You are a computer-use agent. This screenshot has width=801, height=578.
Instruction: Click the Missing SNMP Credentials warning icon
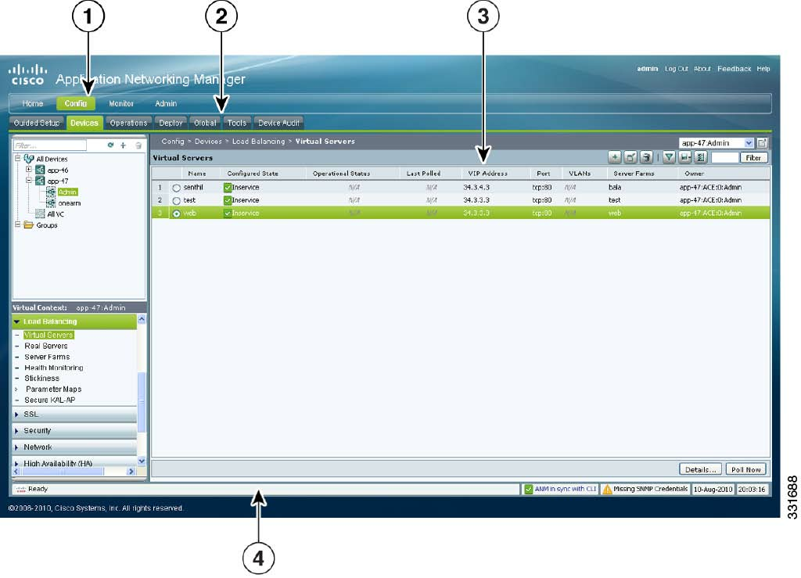pyautogui.click(x=607, y=490)
